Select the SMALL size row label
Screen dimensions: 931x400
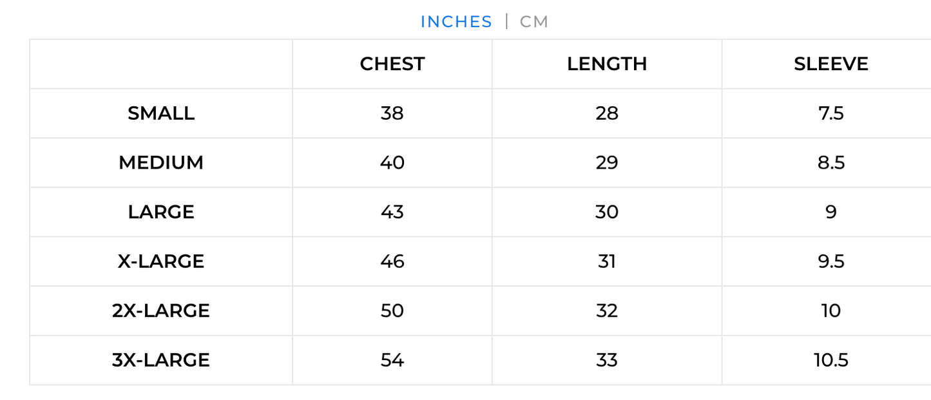(x=161, y=113)
